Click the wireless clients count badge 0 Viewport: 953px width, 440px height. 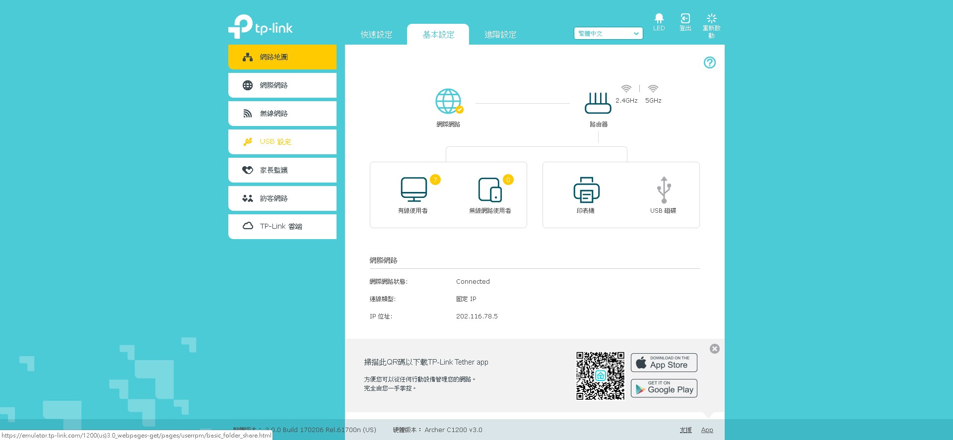click(x=508, y=180)
